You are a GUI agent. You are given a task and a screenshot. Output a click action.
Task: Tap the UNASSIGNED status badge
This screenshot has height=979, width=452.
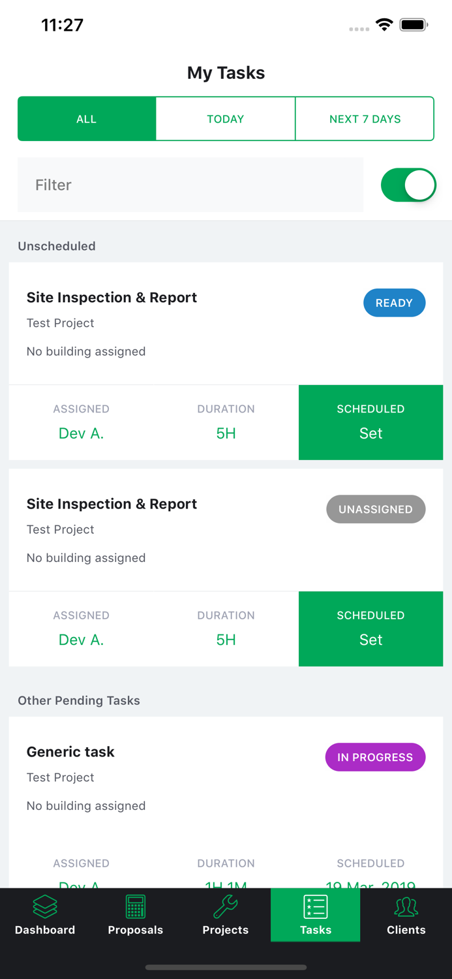tap(376, 509)
